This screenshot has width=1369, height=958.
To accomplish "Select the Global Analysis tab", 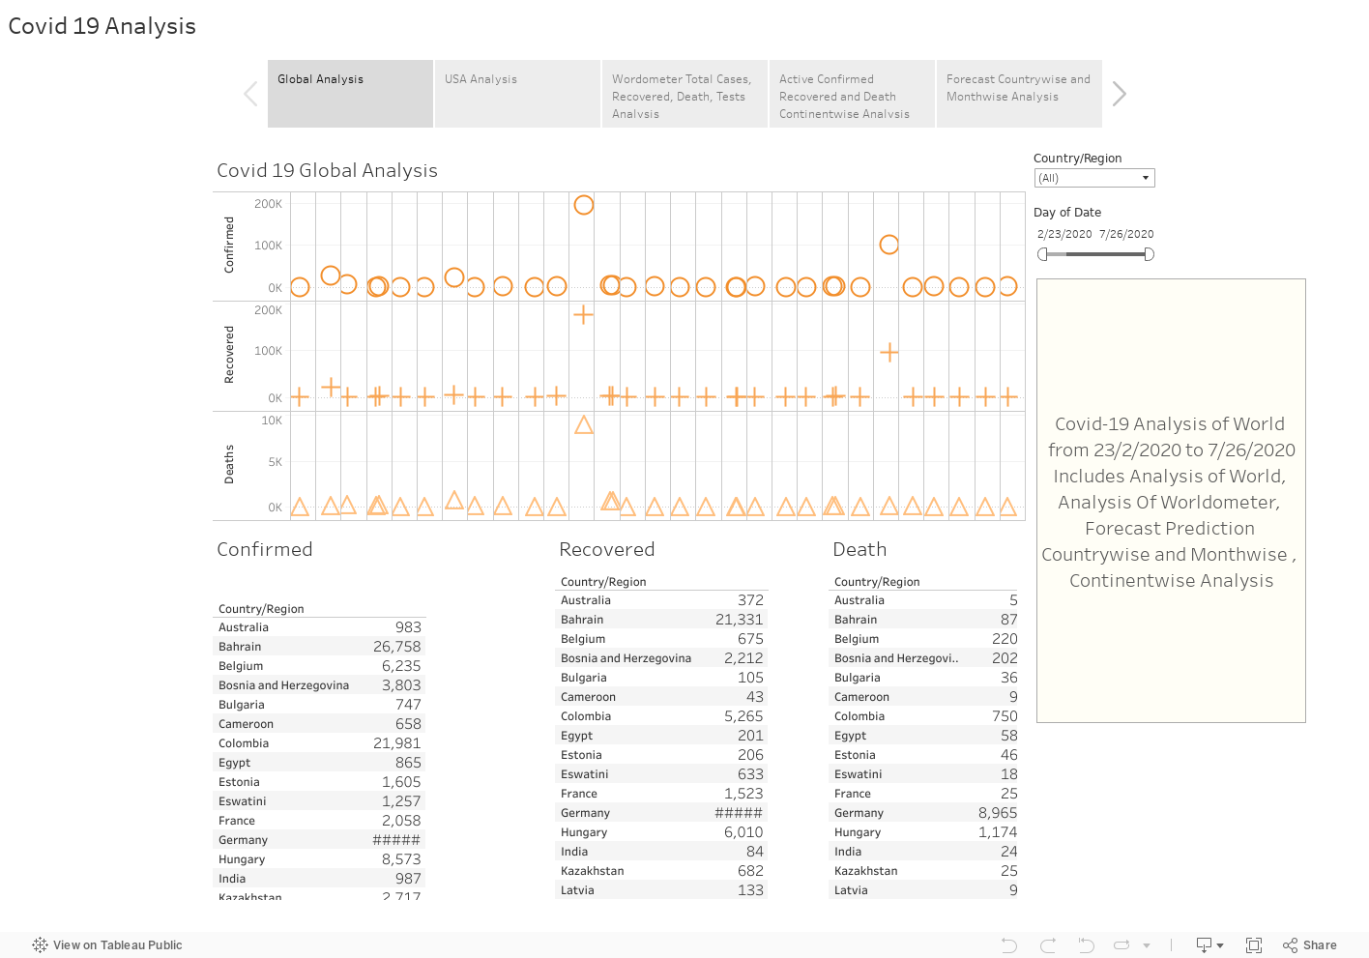I will (350, 94).
